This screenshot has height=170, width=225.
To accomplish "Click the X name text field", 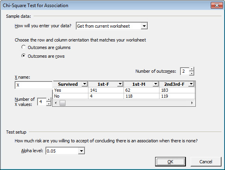I will 34,85.
